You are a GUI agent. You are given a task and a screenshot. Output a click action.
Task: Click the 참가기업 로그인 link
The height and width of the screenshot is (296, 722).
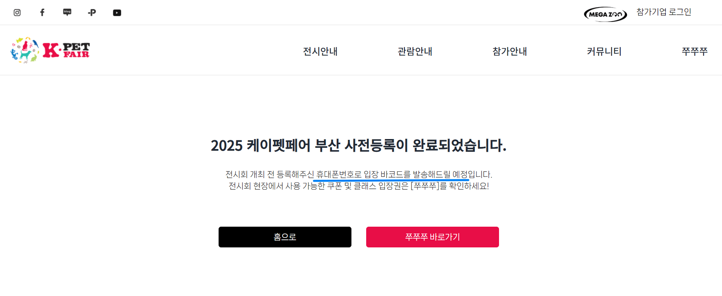pos(663,12)
